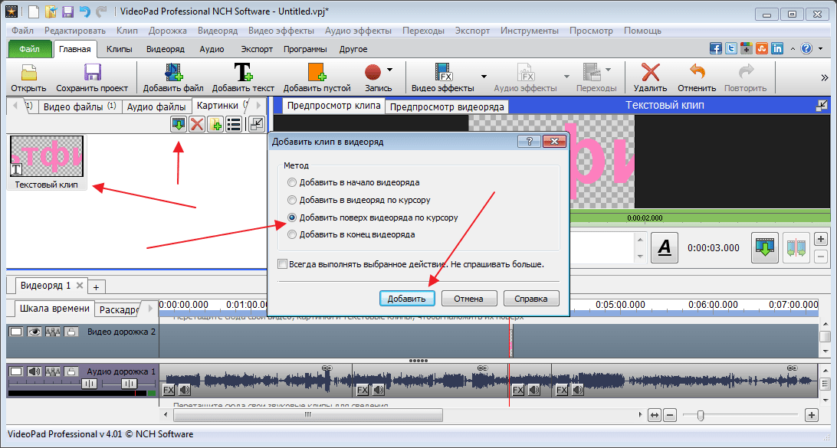Screen dimensions: 837x448
Task: Click Добавить button in dialog
Action: 407,299
